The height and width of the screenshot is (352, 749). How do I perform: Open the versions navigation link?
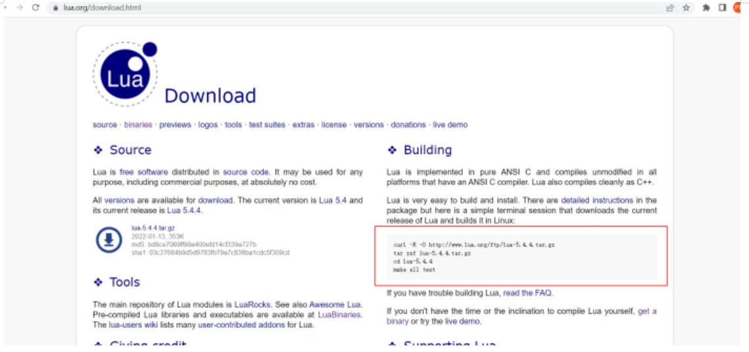[x=369, y=124]
